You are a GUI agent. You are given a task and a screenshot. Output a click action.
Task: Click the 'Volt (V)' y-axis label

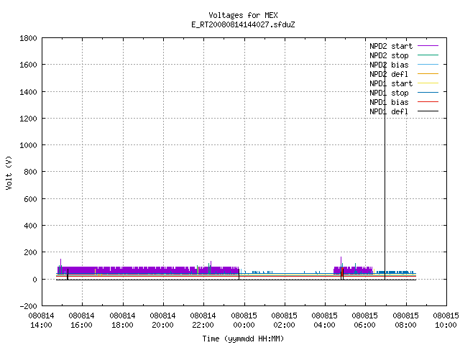click(x=9, y=173)
